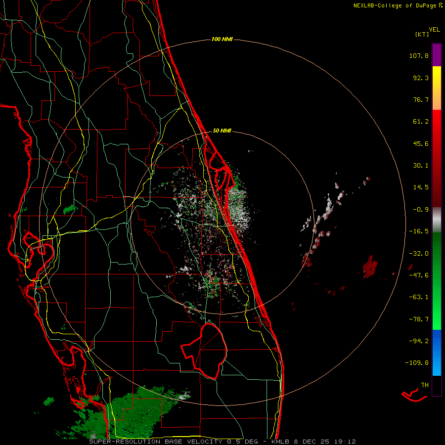Click the 50 NMI range ring label
Viewport: 445px width, 445px height.
pyautogui.click(x=222, y=131)
